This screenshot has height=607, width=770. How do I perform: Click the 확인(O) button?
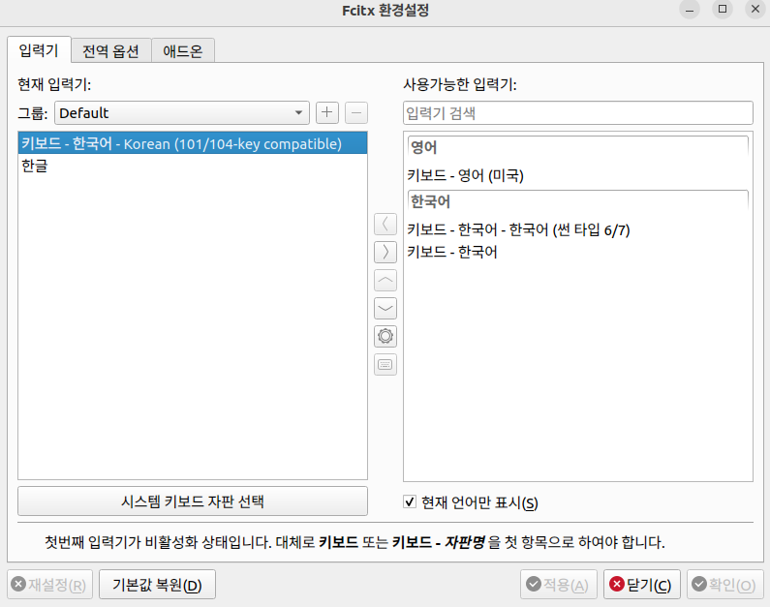724,585
